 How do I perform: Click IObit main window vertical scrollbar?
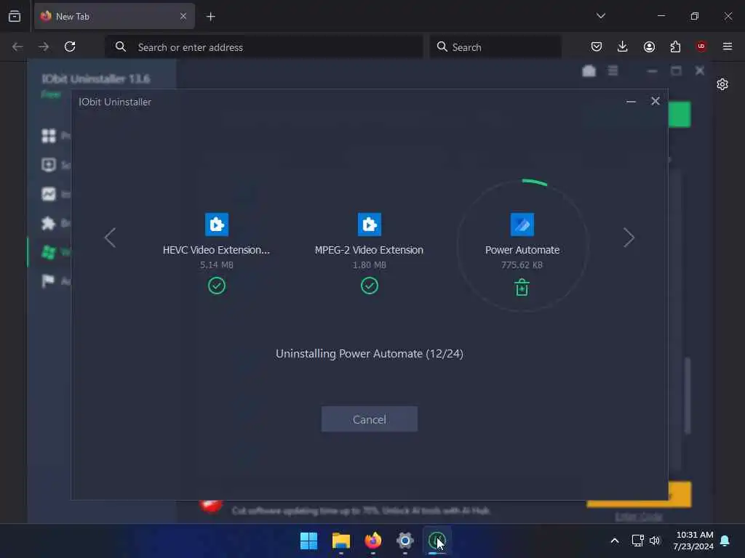click(687, 395)
